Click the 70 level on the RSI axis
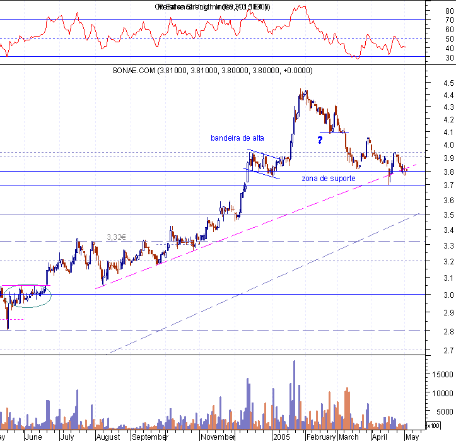This screenshot has height=441, width=456. [449, 20]
